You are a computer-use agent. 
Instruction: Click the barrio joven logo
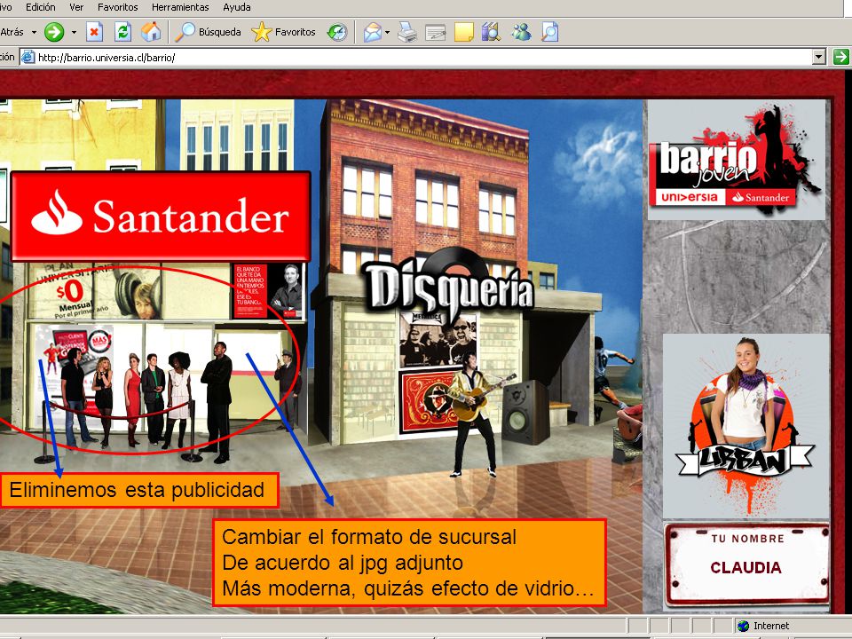click(x=736, y=160)
